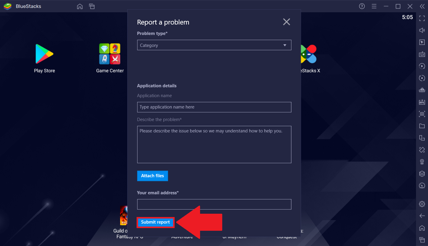Click the email address input field
This screenshot has width=428, height=246.
click(214, 204)
